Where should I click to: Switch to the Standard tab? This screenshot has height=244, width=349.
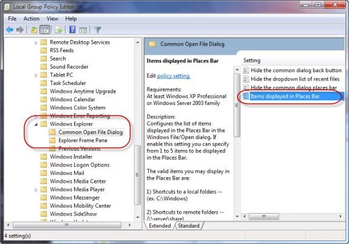click(189, 226)
